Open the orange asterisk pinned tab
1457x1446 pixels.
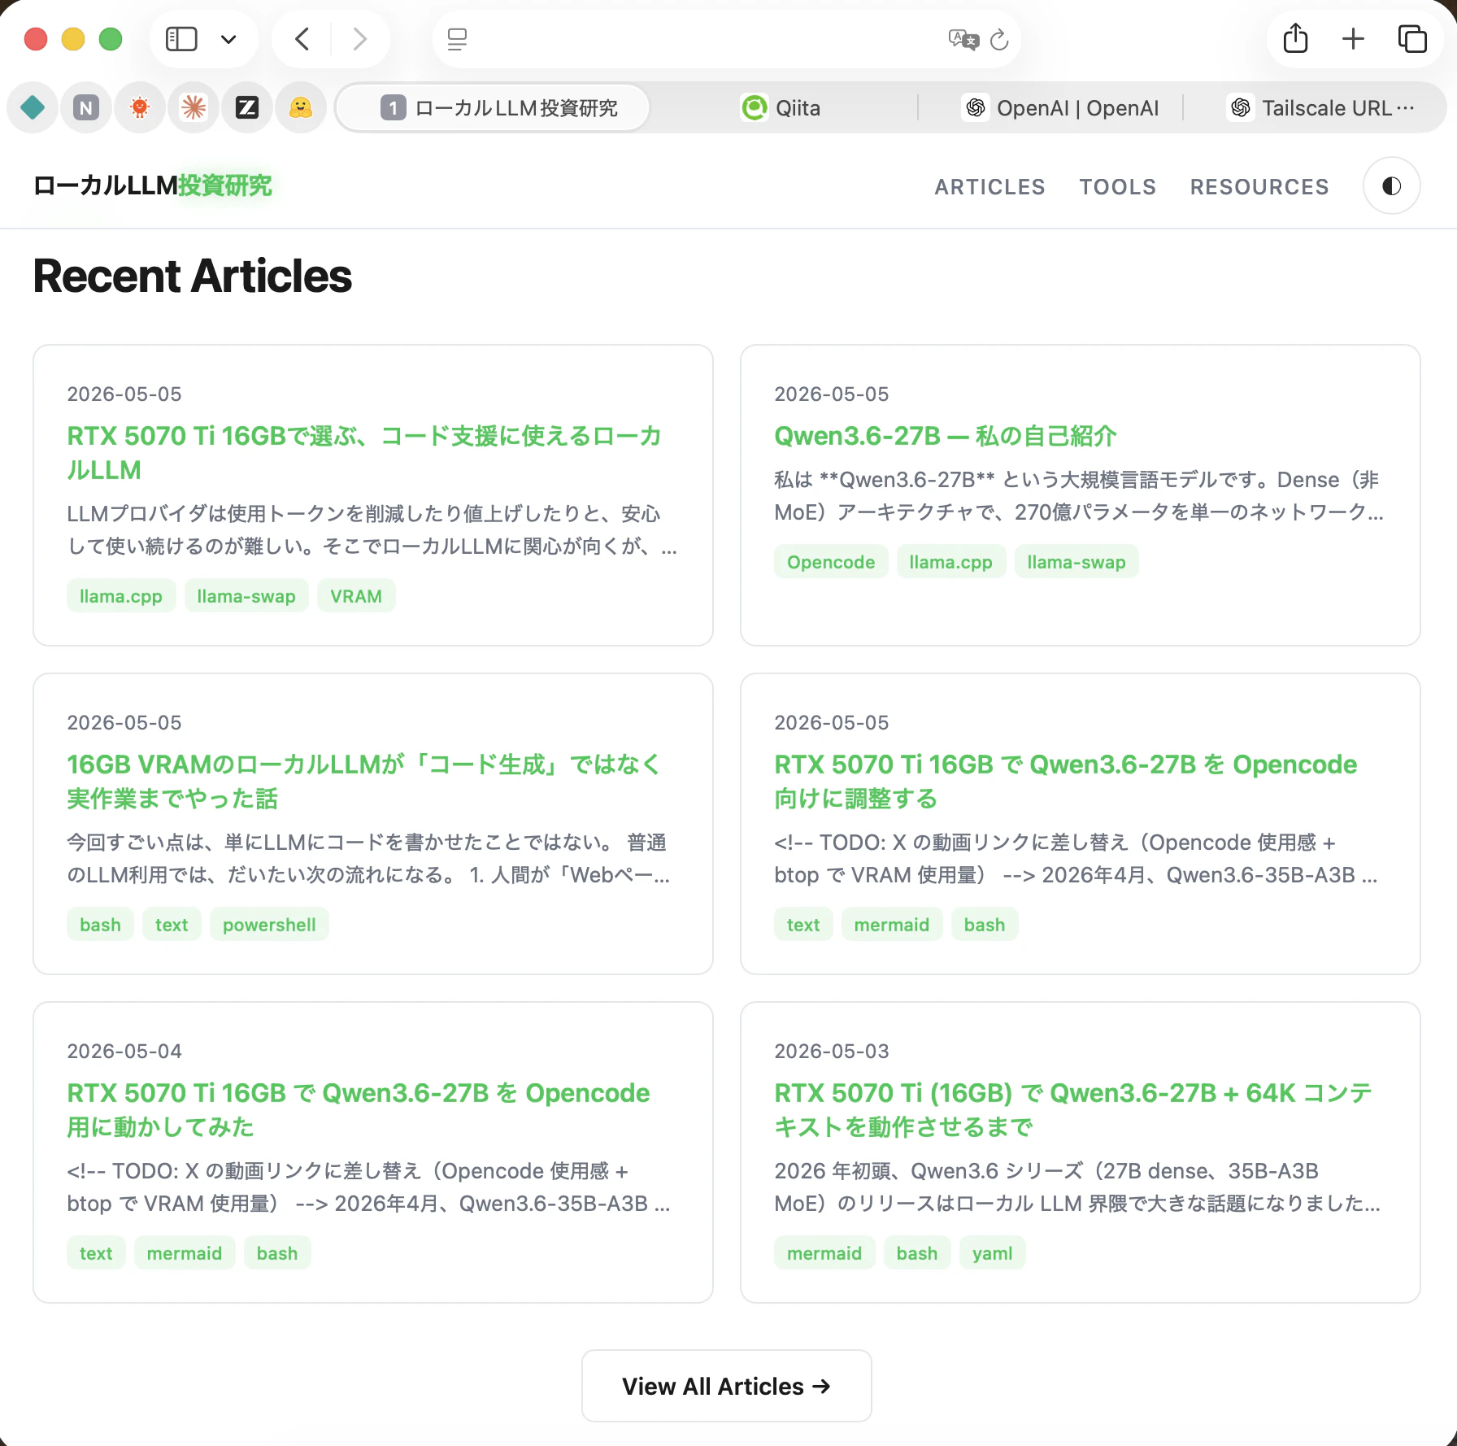pyautogui.click(x=194, y=107)
